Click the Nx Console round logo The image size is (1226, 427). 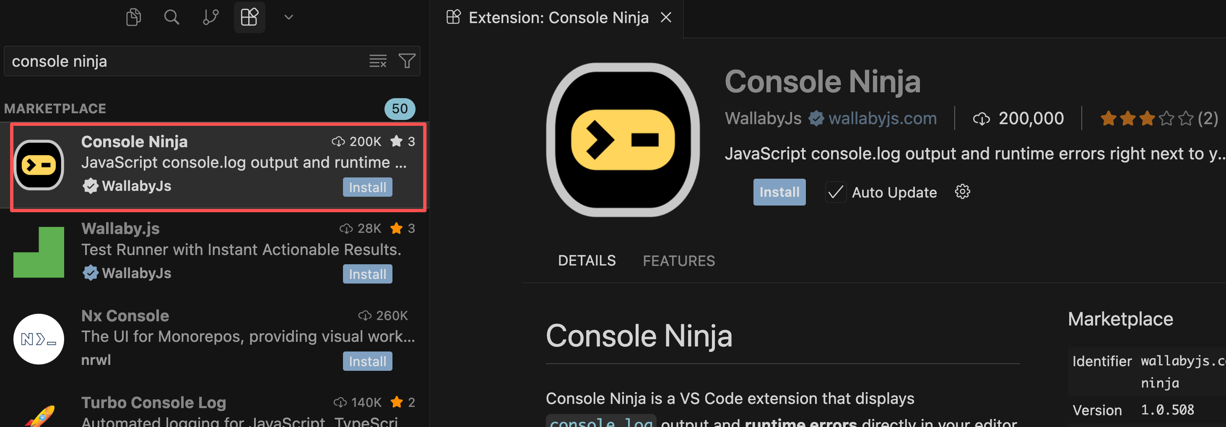39,339
